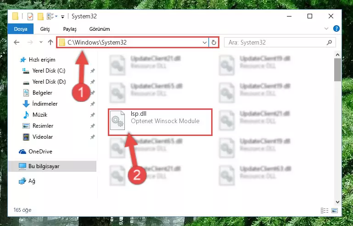Screen dimensions: 353x226
Task: Go up one folder level arrow
Action: 50,42
